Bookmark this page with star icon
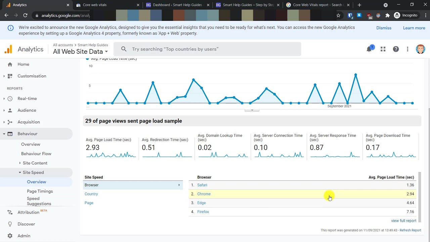 (x=338, y=15)
